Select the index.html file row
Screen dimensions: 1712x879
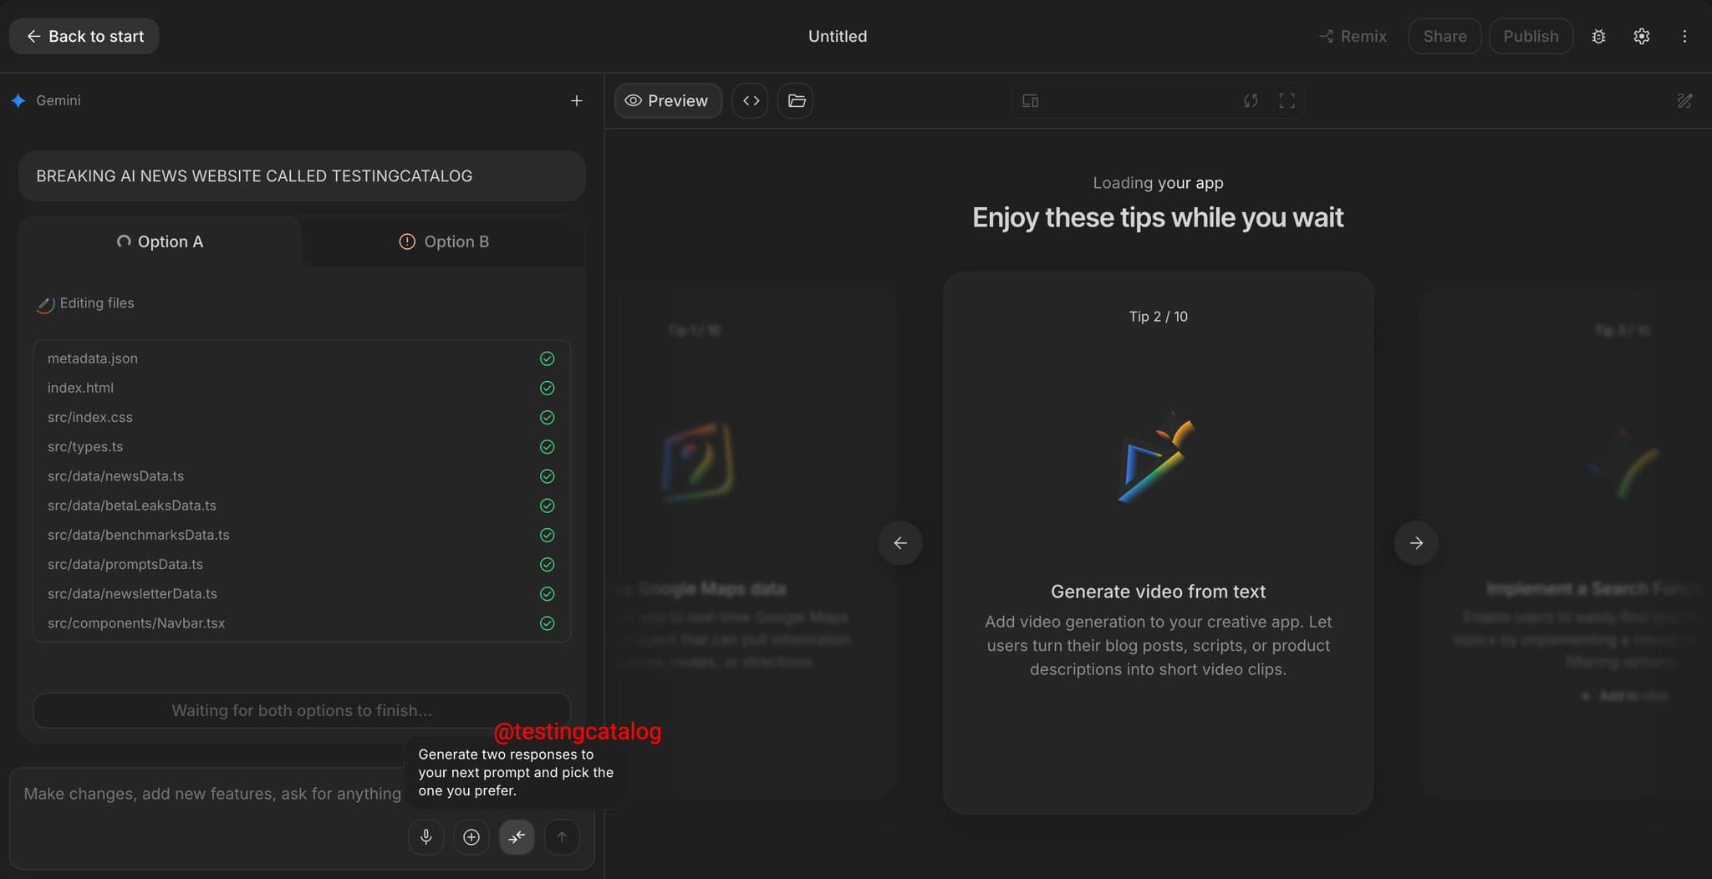point(302,388)
